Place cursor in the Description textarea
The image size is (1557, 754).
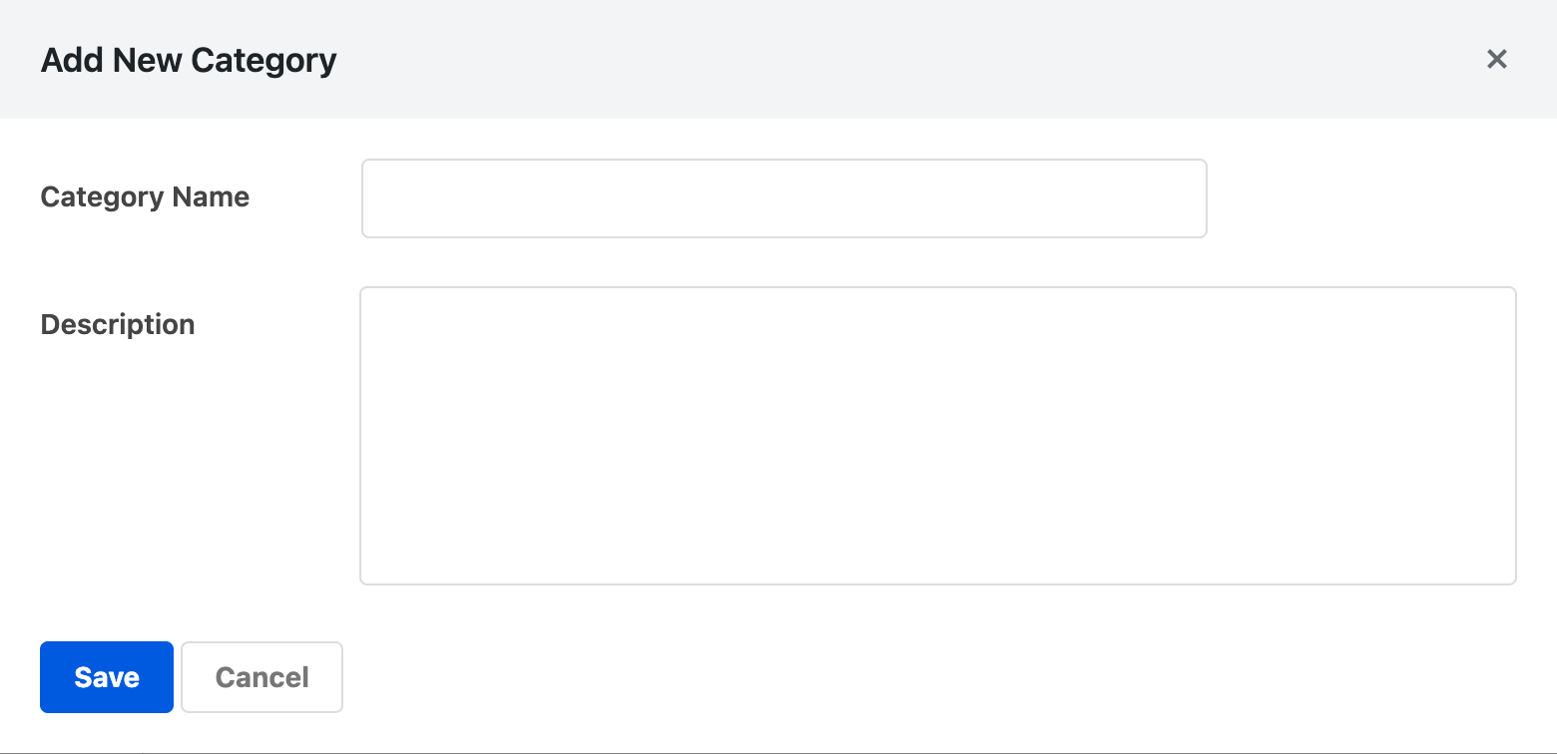point(937,434)
